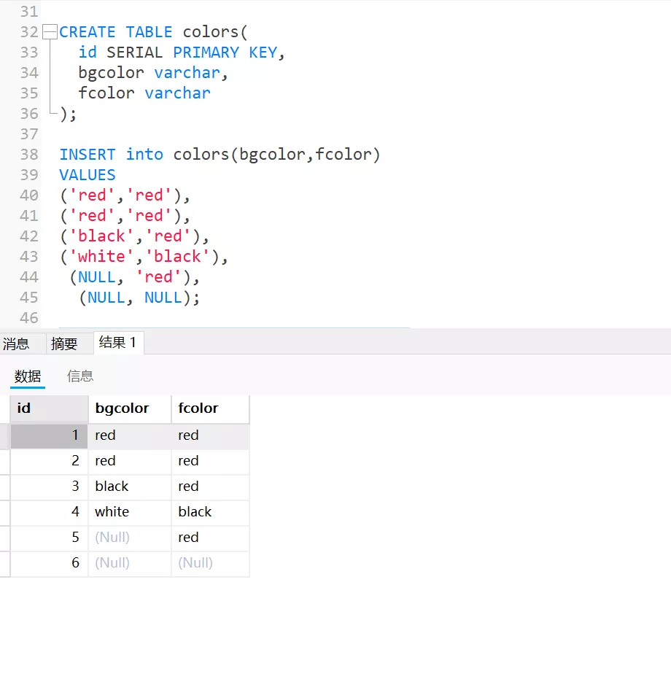Click the fcolor column header
671x690 pixels.
point(209,408)
